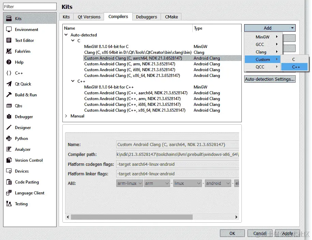The height and width of the screenshot is (240, 312).
Task: Pick C in the Custom submenu
Action: click(x=294, y=59)
